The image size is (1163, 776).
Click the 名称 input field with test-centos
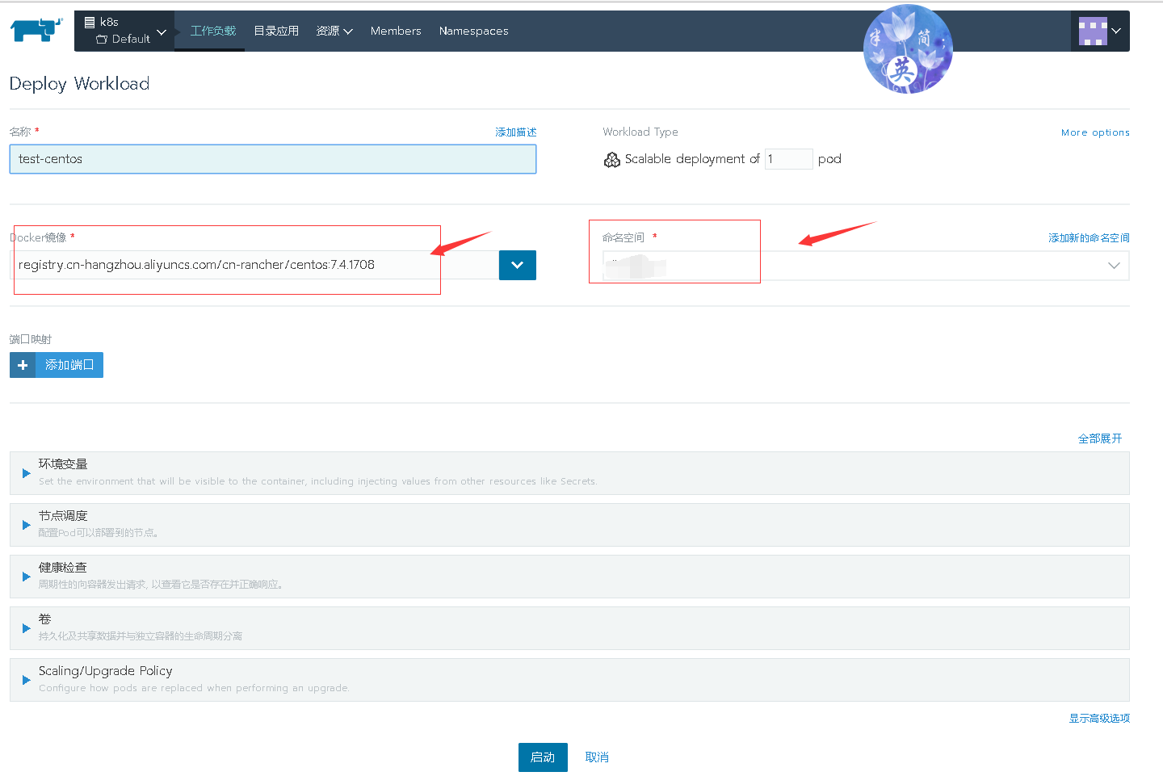pos(273,159)
